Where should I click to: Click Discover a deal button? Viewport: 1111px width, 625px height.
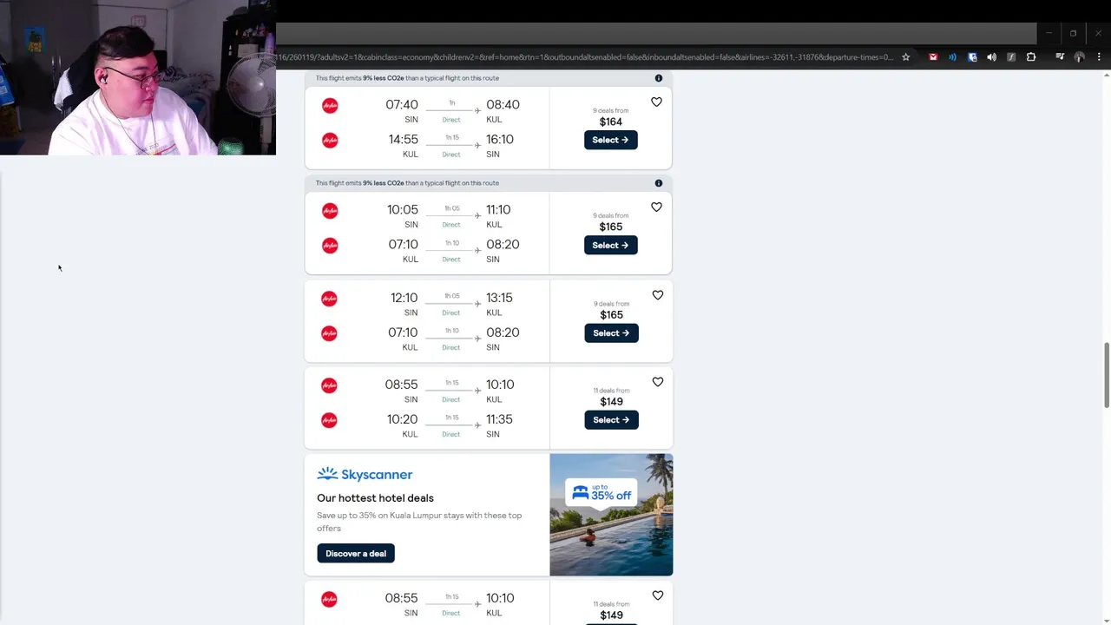(356, 553)
